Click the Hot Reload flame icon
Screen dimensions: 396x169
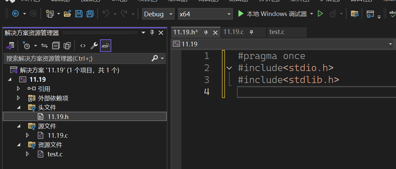point(333,14)
